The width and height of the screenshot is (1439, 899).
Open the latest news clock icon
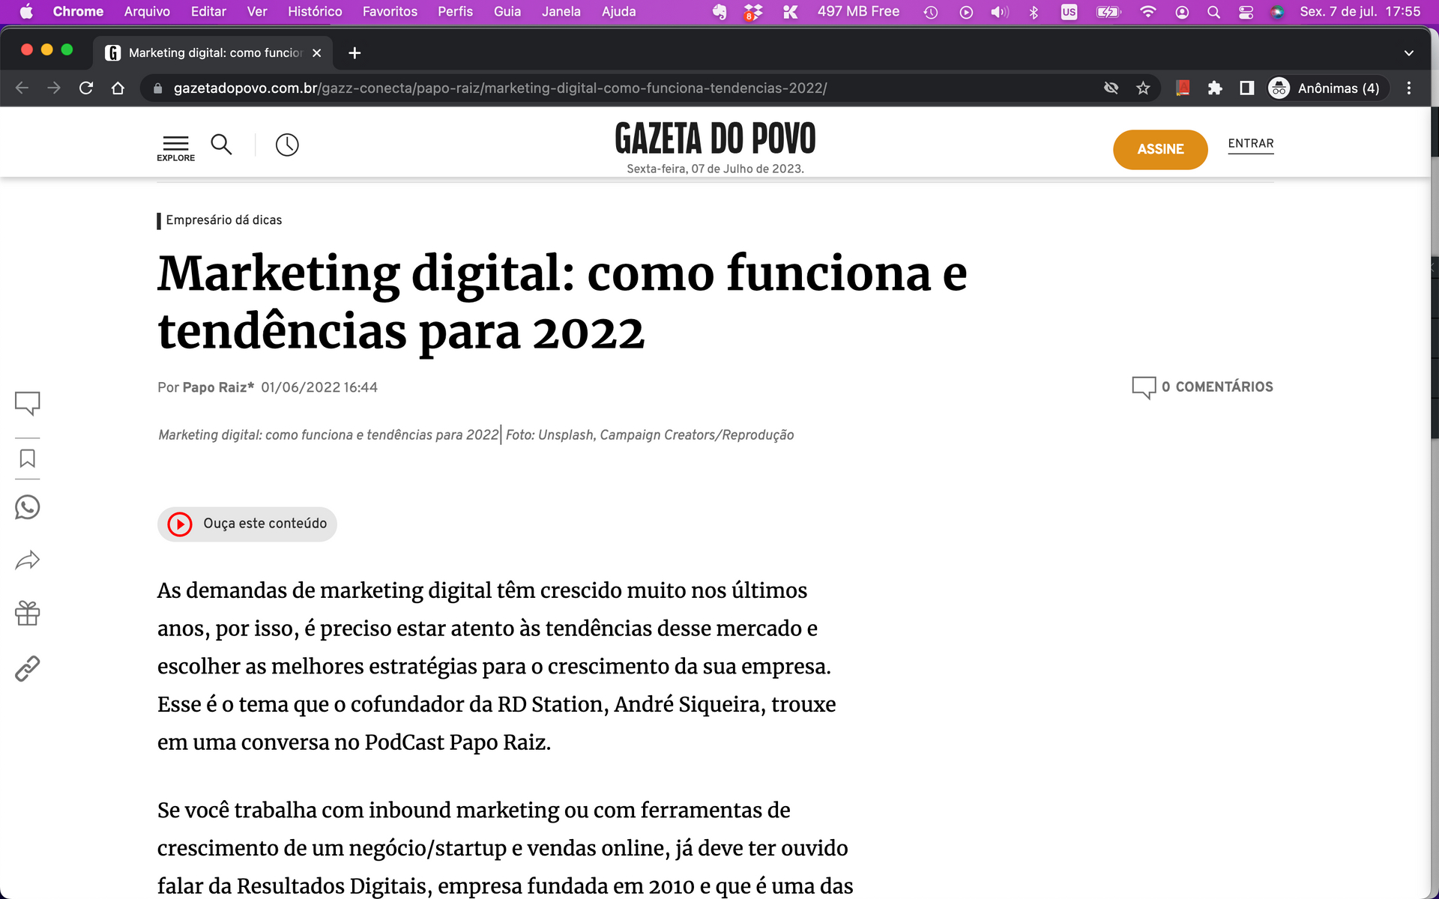click(287, 145)
